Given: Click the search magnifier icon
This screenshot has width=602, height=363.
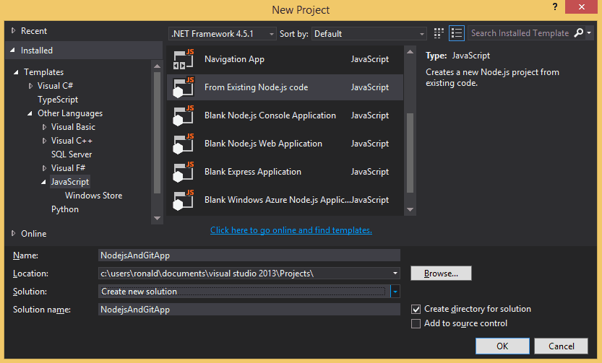Looking at the screenshot, I should click(x=579, y=33).
